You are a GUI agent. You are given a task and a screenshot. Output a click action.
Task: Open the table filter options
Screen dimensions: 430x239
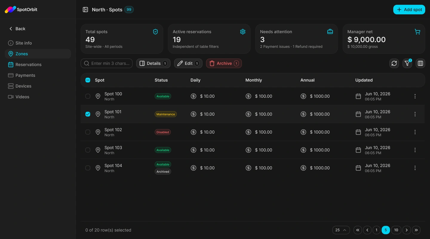(407, 63)
